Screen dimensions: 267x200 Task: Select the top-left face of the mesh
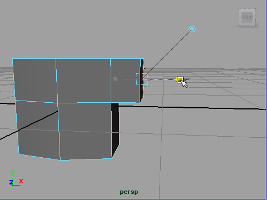coord(35,80)
